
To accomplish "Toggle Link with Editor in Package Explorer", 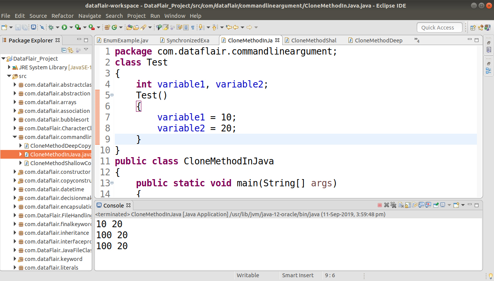I will (70, 50).
